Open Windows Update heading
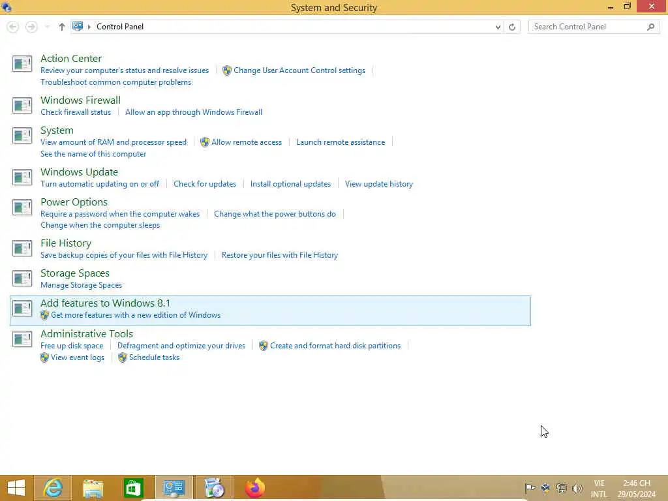 click(79, 172)
